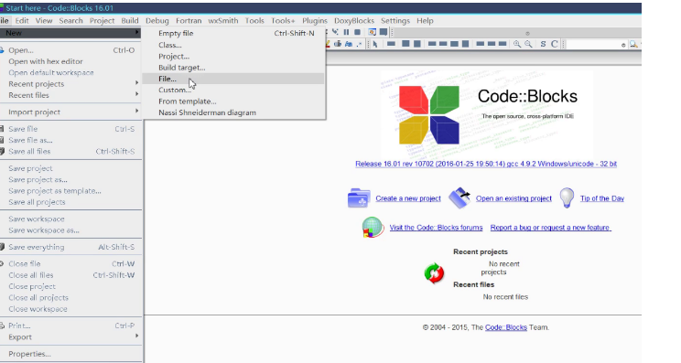Open the Fortran menu
The height and width of the screenshot is (363, 681).
[x=189, y=20]
